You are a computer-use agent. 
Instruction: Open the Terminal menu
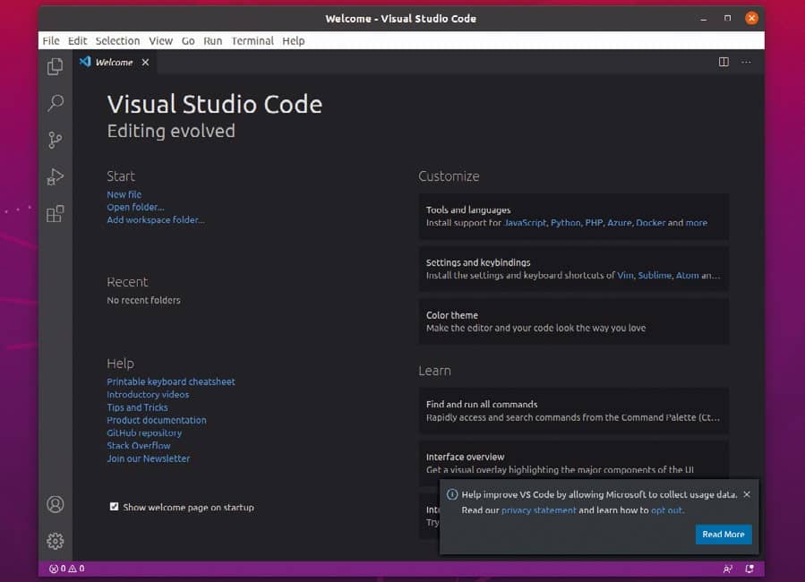pyautogui.click(x=253, y=40)
